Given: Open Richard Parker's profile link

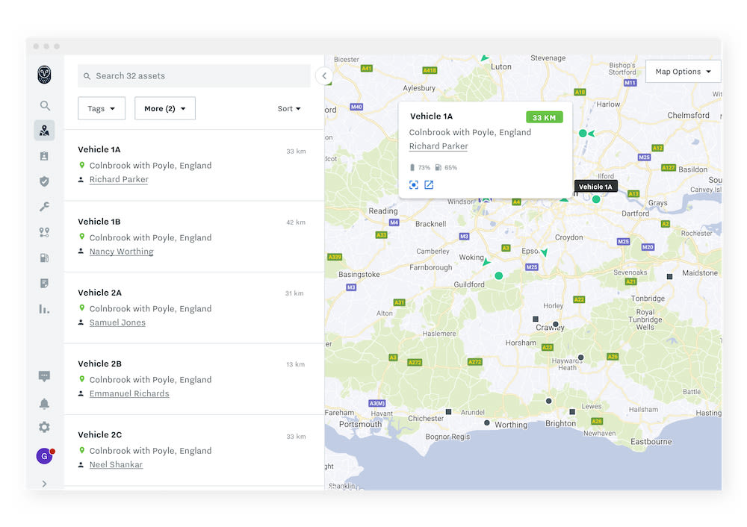Looking at the screenshot, I should (119, 179).
